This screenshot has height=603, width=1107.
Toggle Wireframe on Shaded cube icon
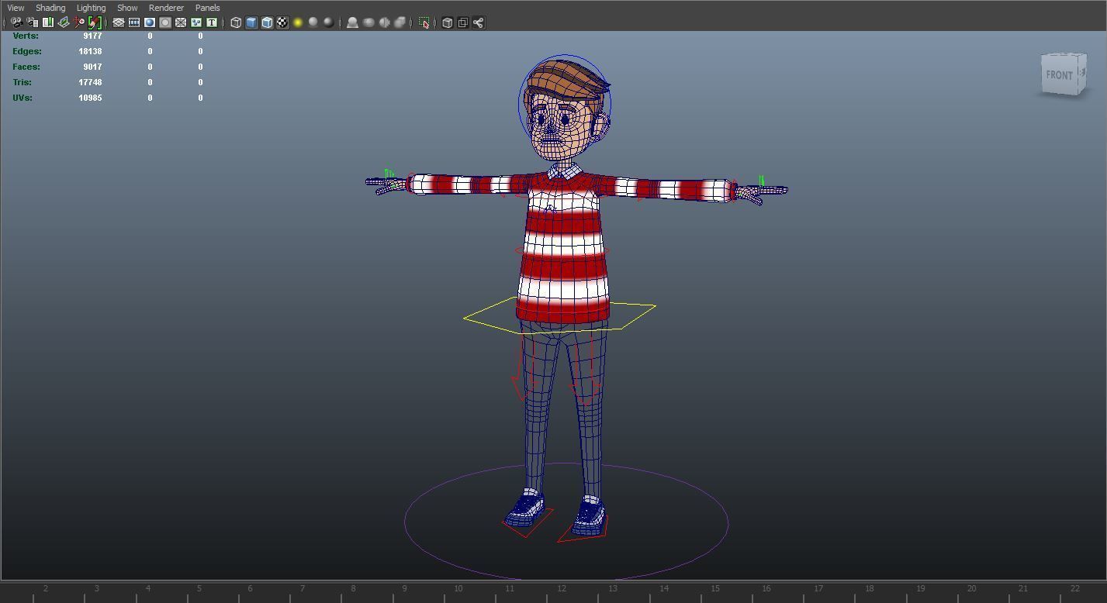pos(267,22)
